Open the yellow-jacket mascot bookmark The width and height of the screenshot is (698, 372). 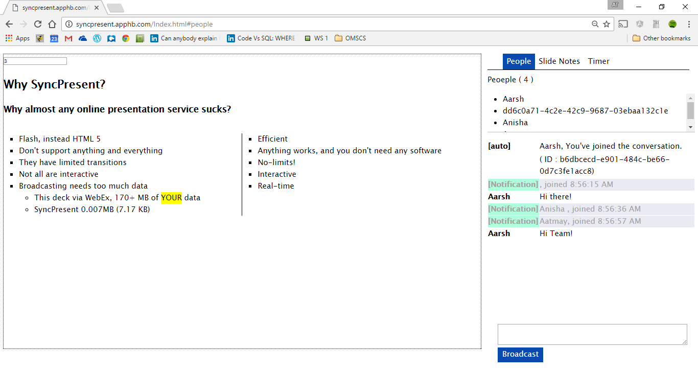click(40, 38)
